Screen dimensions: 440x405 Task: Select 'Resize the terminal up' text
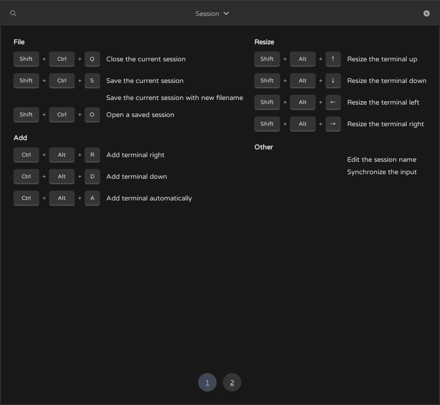pos(382,59)
